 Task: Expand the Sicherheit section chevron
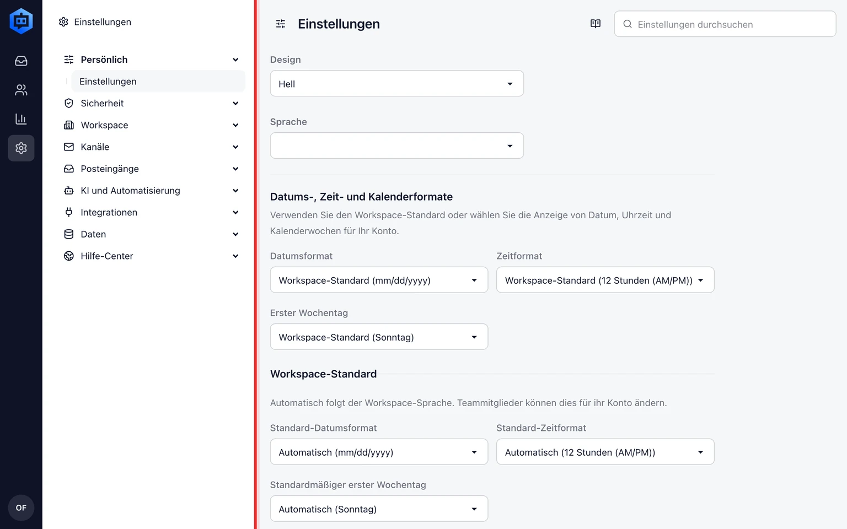tap(235, 103)
